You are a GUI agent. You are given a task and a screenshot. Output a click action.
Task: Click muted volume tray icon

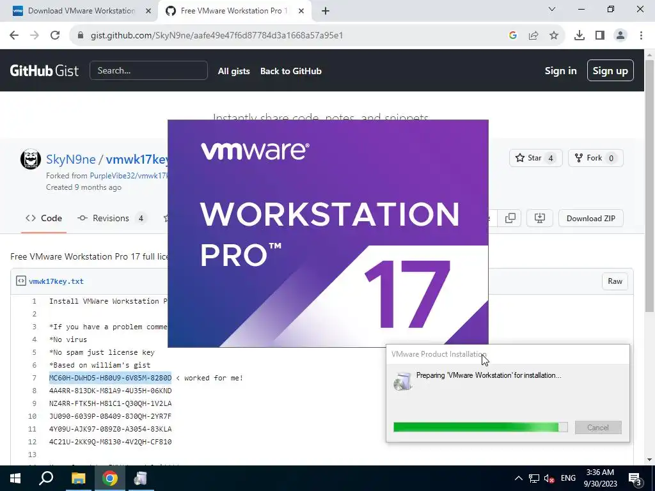tap(549, 478)
